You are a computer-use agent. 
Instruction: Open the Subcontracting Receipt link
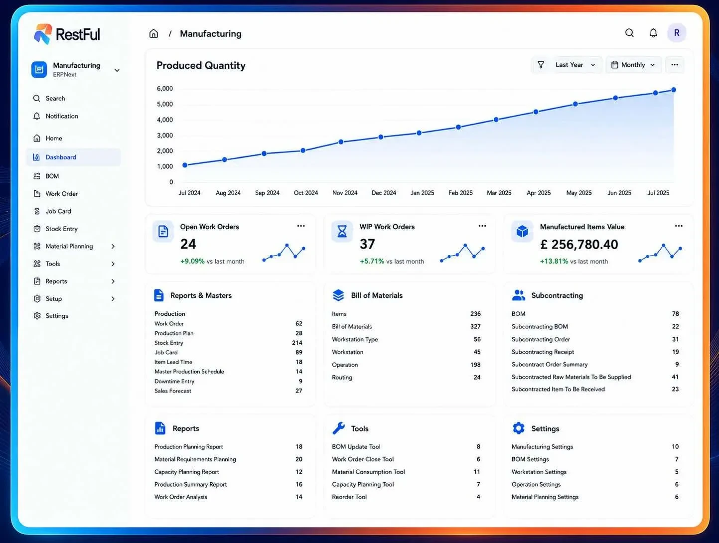[x=543, y=352]
